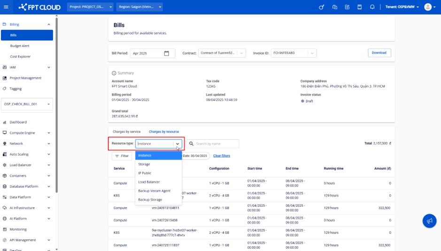Open the hamburger menu icon
This screenshot has width=441, height=251.
[6, 7]
